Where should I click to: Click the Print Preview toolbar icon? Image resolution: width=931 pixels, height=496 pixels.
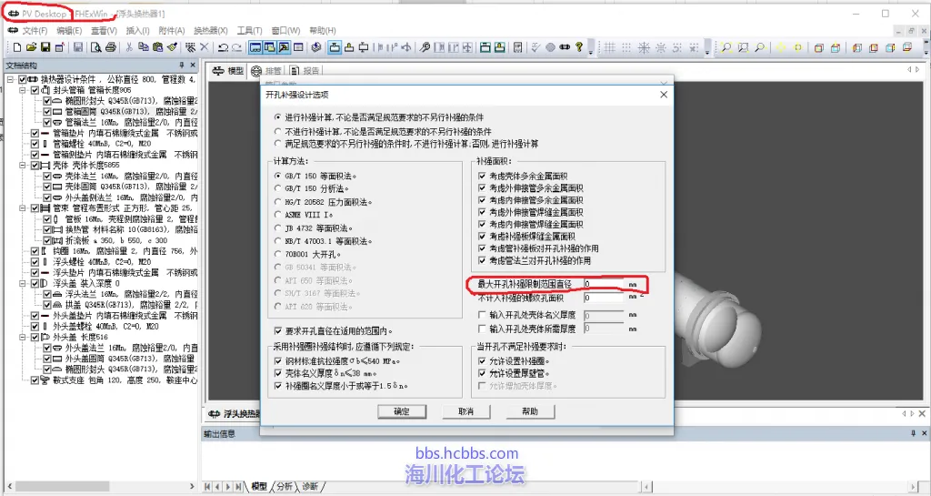(95, 47)
